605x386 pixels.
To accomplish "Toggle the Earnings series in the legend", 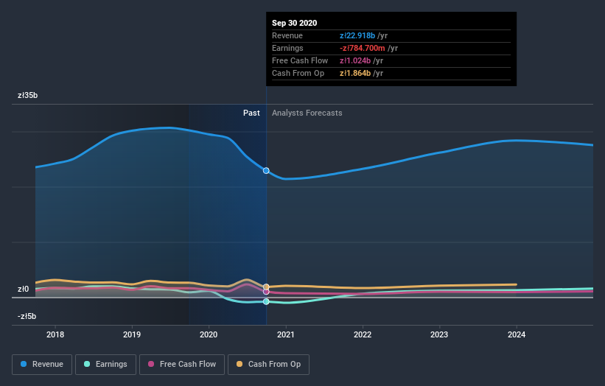I will 105,365.
